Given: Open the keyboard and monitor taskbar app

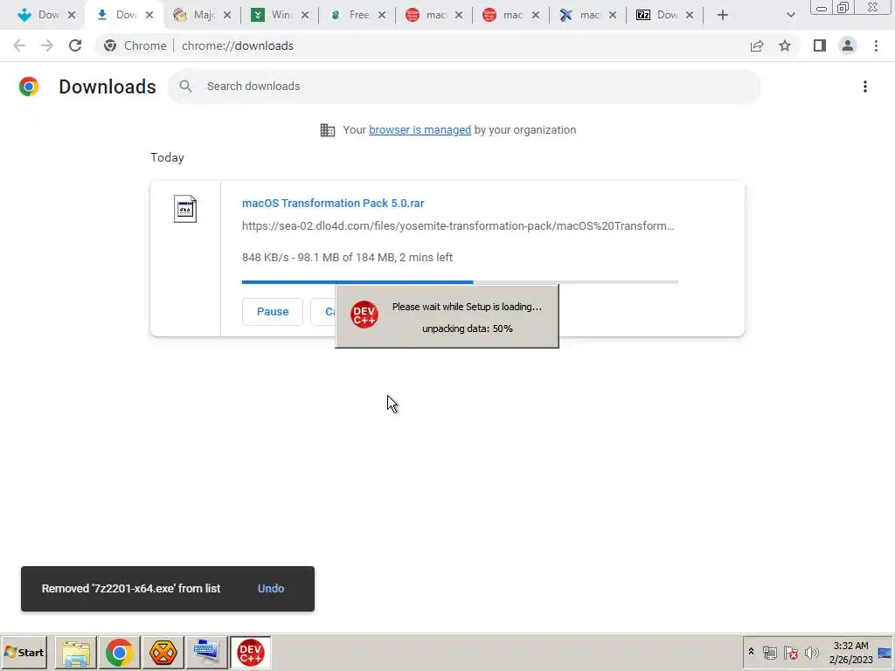Looking at the screenshot, I should [x=206, y=653].
